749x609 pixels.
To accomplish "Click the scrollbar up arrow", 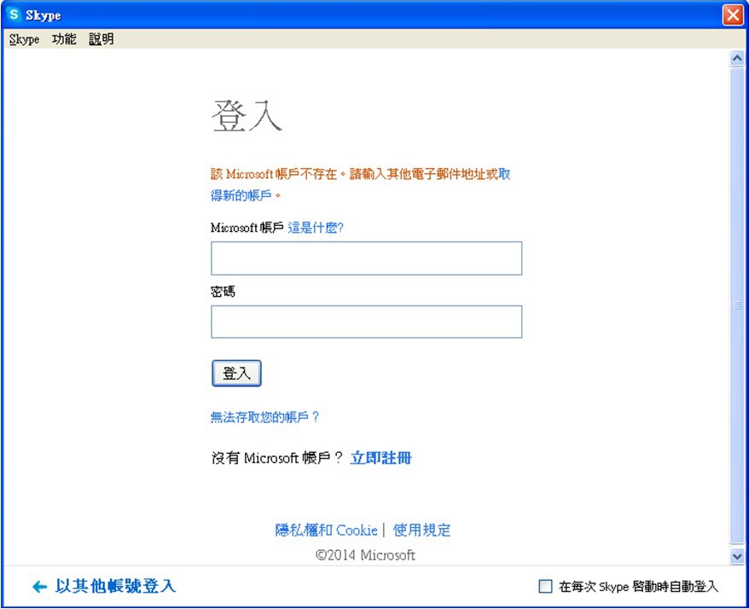I will coord(737,58).
